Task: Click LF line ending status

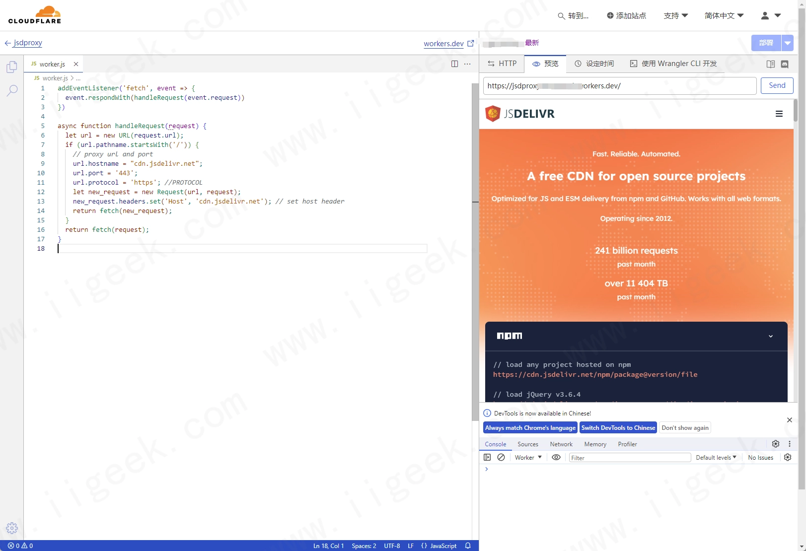Action: pos(411,546)
